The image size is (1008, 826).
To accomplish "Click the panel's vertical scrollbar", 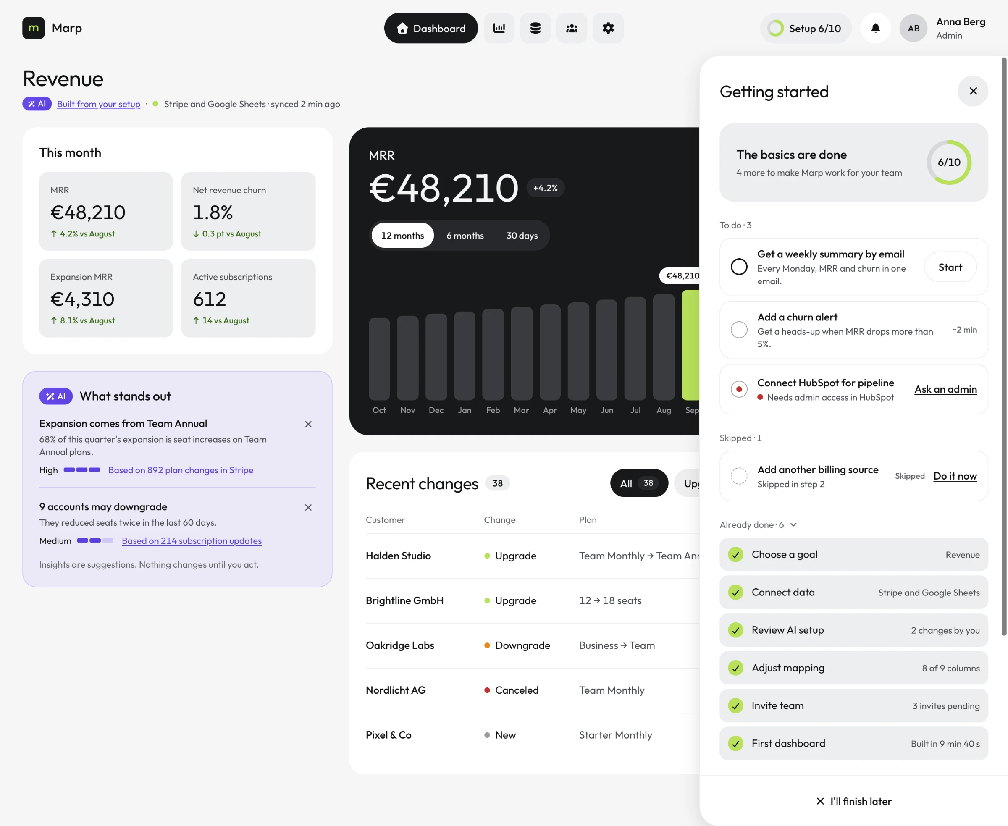I will (1004, 346).
